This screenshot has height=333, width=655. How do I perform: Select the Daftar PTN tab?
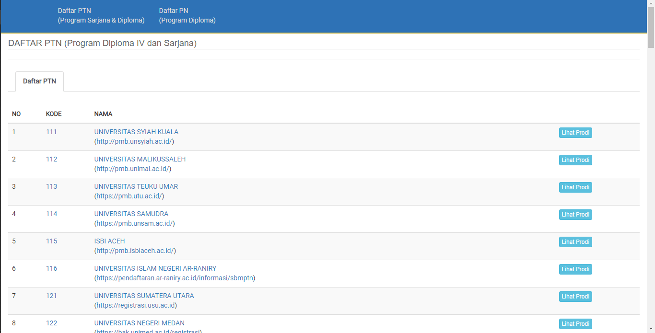[39, 81]
